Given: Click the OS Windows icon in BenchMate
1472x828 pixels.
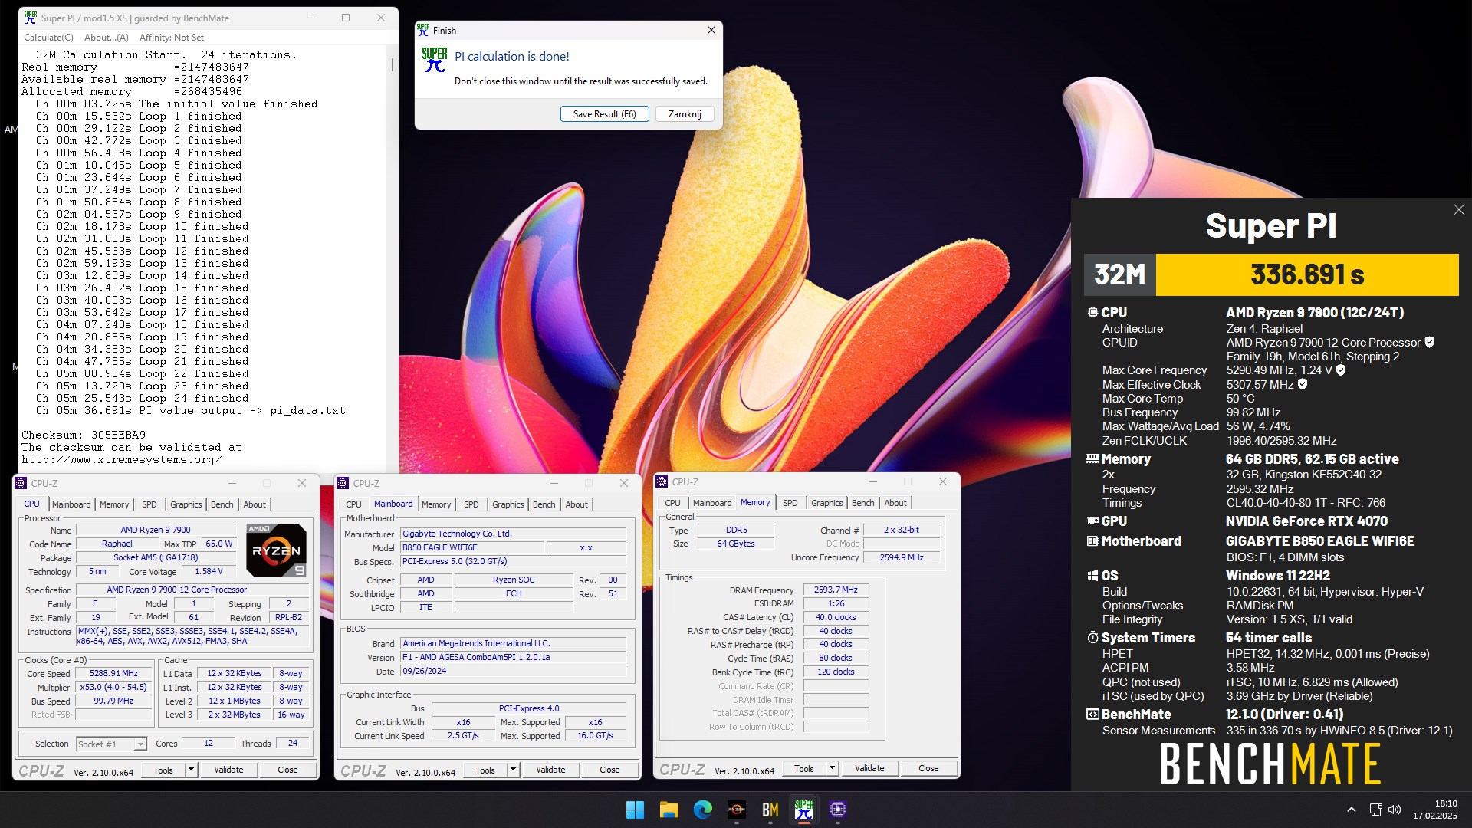Looking at the screenshot, I should [x=1092, y=576].
